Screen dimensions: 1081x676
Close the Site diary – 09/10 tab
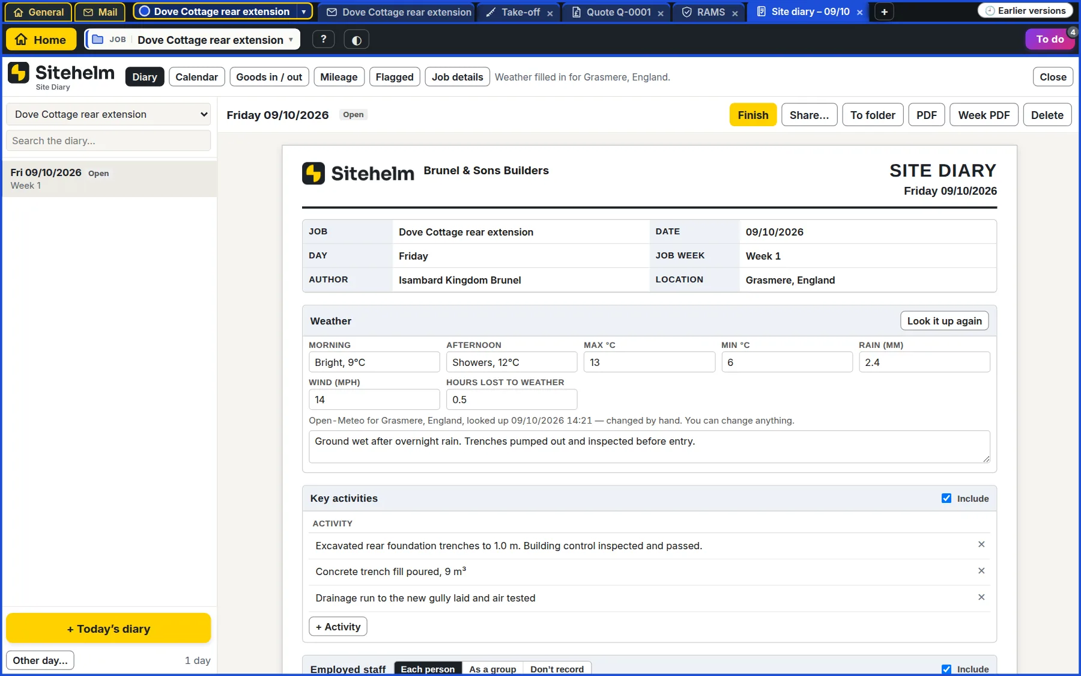click(x=859, y=12)
